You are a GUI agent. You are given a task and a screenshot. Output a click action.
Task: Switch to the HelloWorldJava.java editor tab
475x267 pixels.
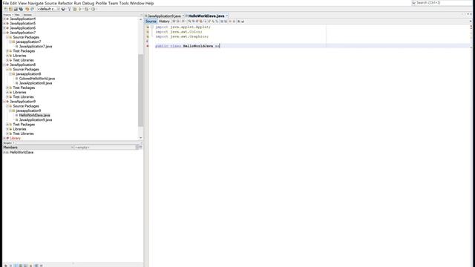coord(206,16)
